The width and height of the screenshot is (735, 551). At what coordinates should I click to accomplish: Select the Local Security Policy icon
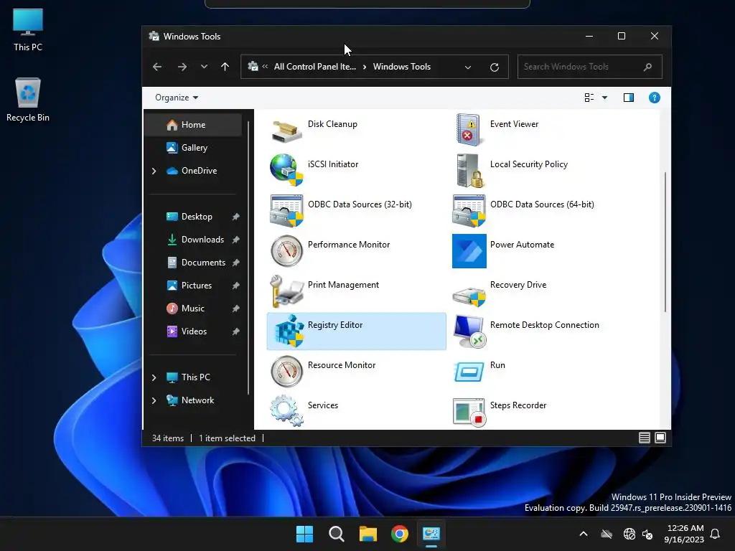469,171
